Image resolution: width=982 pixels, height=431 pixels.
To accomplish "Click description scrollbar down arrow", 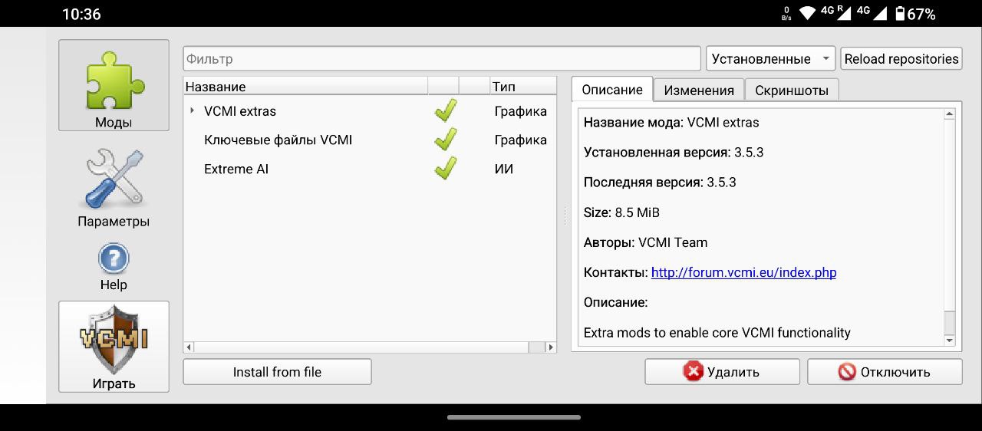I will tap(950, 340).
